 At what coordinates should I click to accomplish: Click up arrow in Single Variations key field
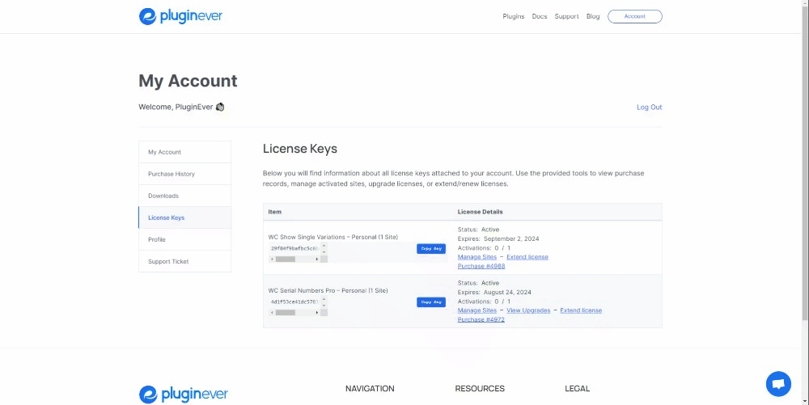pos(324,245)
